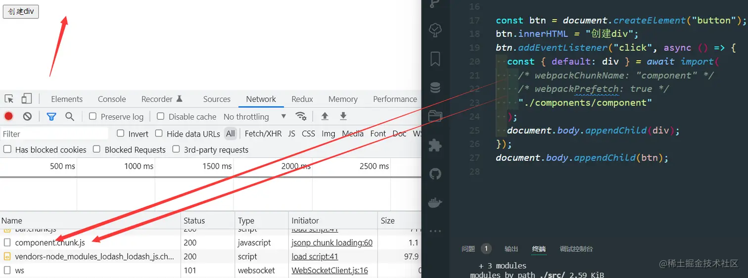Clear the network log
The height and width of the screenshot is (278, 748).
pyautogui.click(x=27, y=116)
